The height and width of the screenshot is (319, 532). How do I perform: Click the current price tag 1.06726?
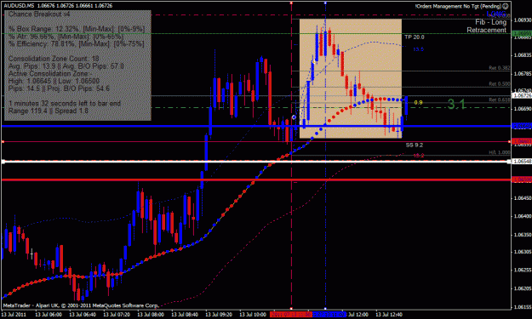click(521, 95)
